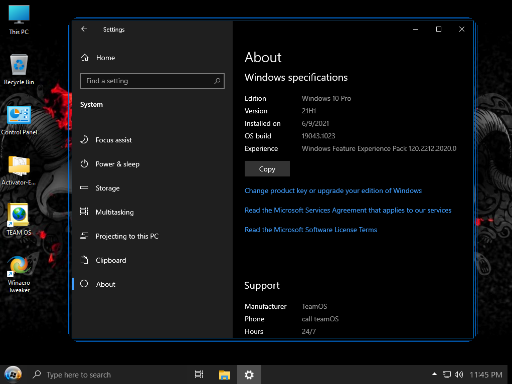
Task: Click the 24/7 hours value
Action: click(x=308, y=331)
